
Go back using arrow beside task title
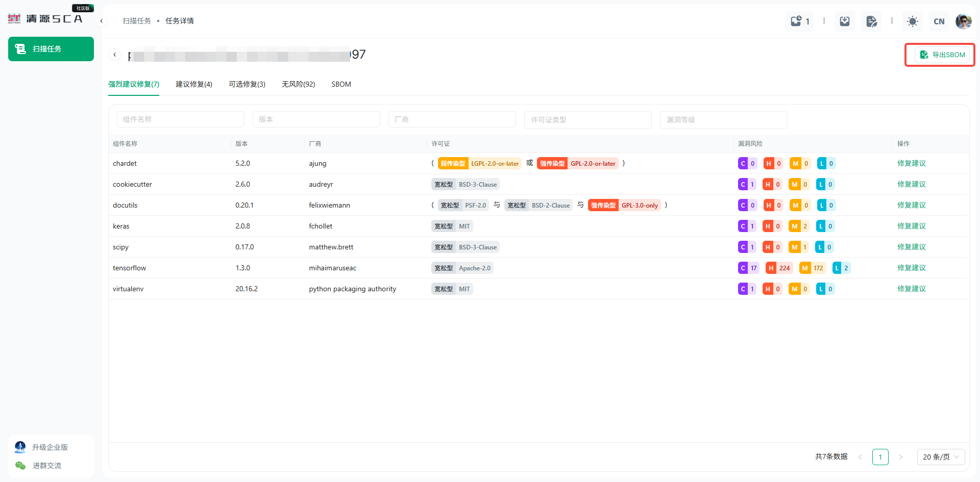(115, 55)
